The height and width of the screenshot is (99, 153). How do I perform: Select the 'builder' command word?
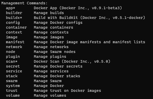pyautogui.click(x=14, y=13)
